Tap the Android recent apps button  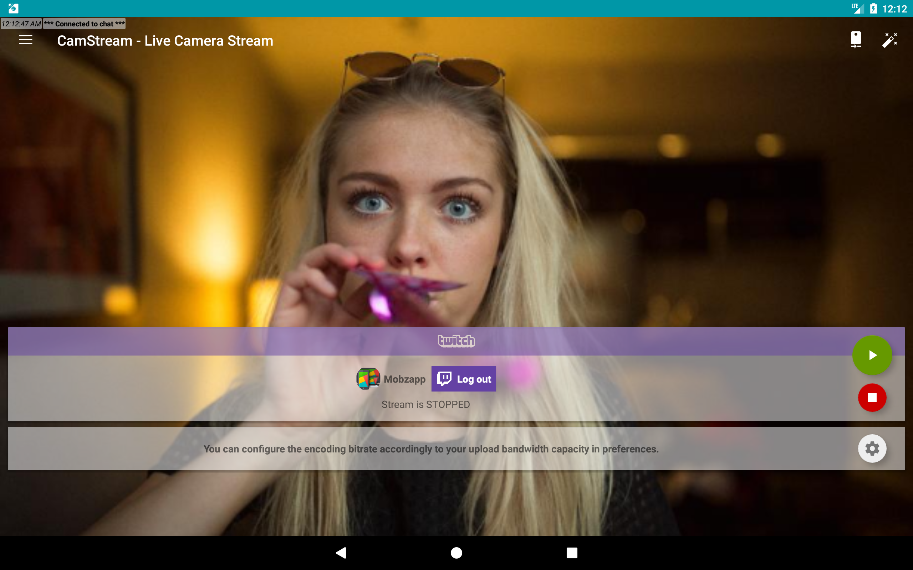click(572, 553)
